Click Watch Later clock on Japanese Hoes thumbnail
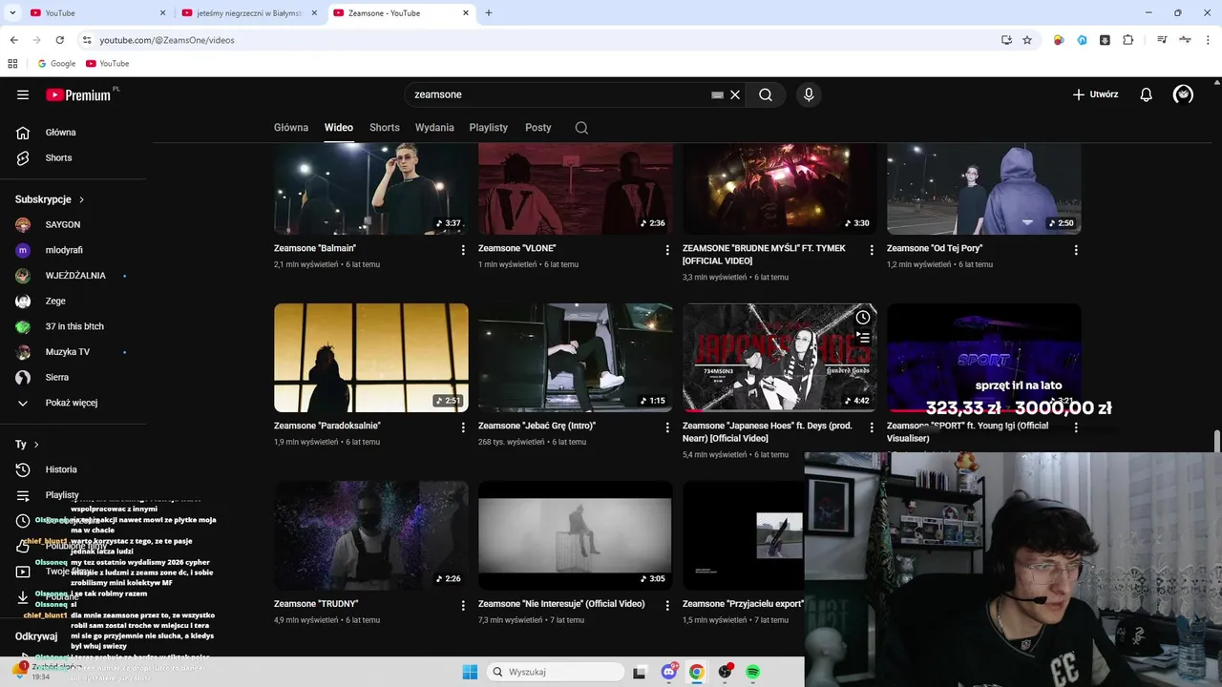Screen dimensions: 1222x687 pos(863,317)
